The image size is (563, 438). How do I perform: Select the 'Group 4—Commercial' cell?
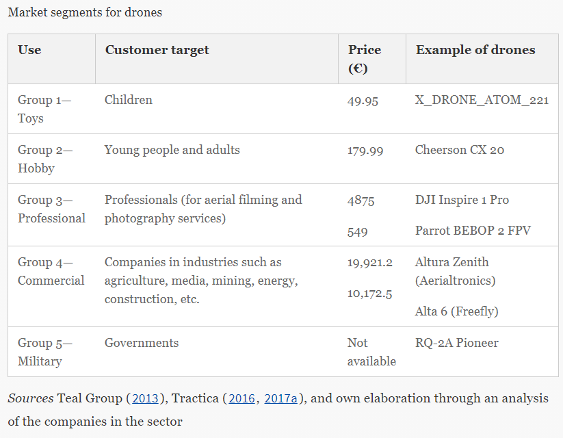[x=51, y=271]
